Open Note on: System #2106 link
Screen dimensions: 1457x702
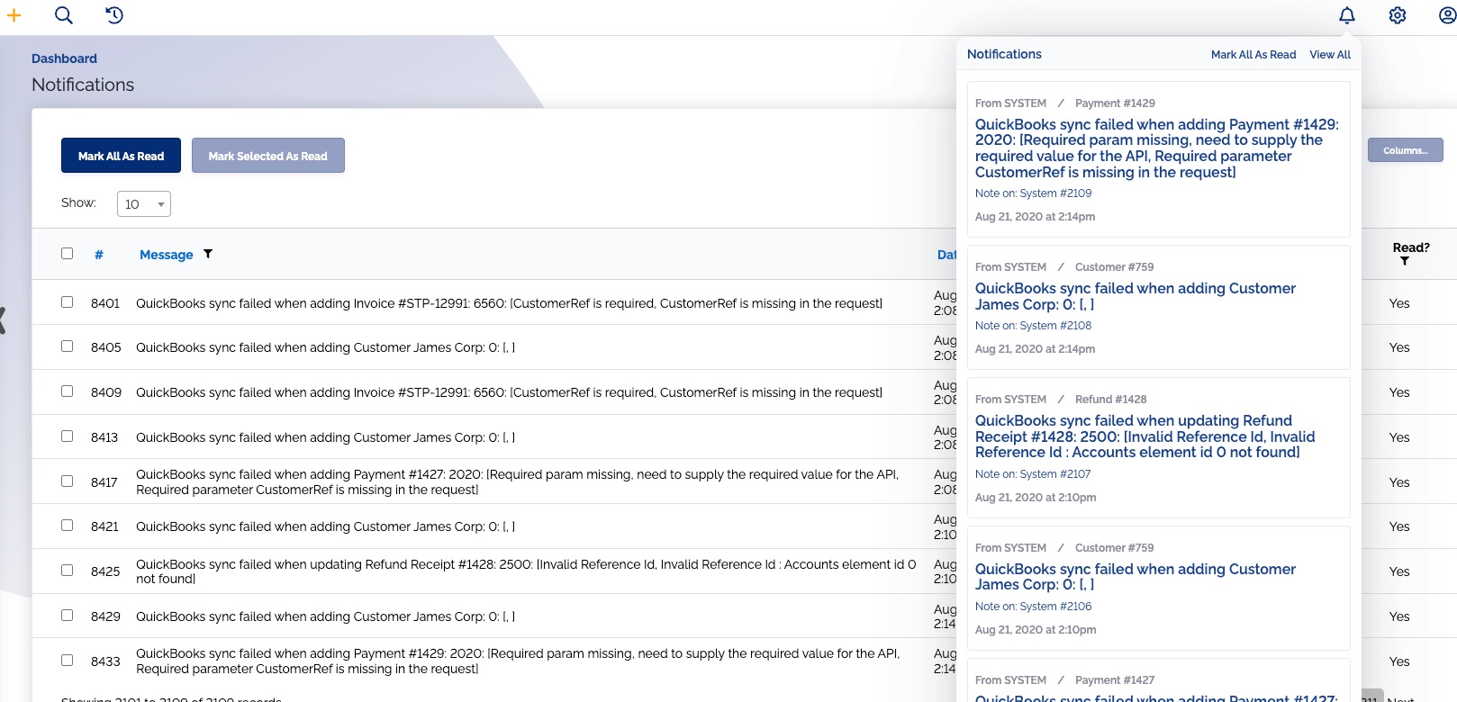(1033, 607)
